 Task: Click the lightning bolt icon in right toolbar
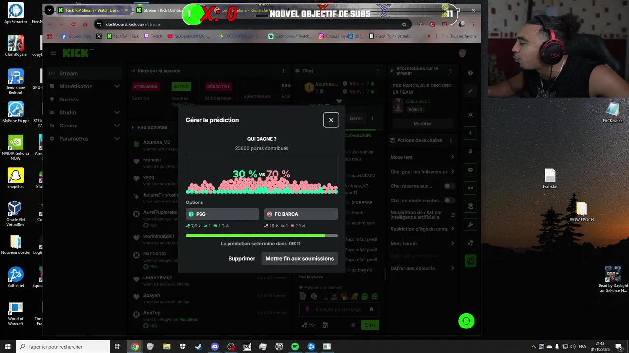tap(470, 133)
